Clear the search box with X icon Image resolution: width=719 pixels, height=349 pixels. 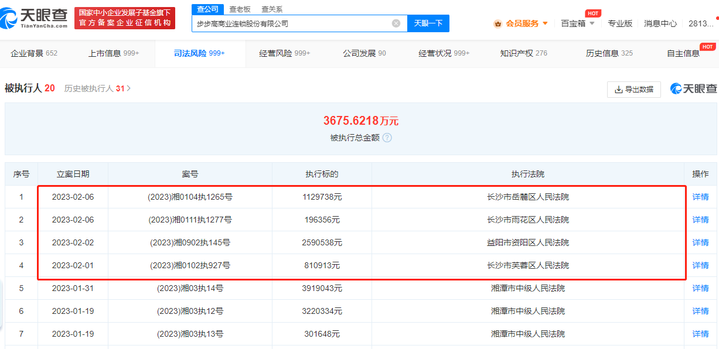396,23
